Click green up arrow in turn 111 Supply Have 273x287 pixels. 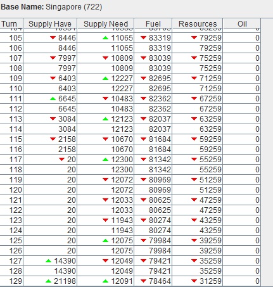[53, 99]
